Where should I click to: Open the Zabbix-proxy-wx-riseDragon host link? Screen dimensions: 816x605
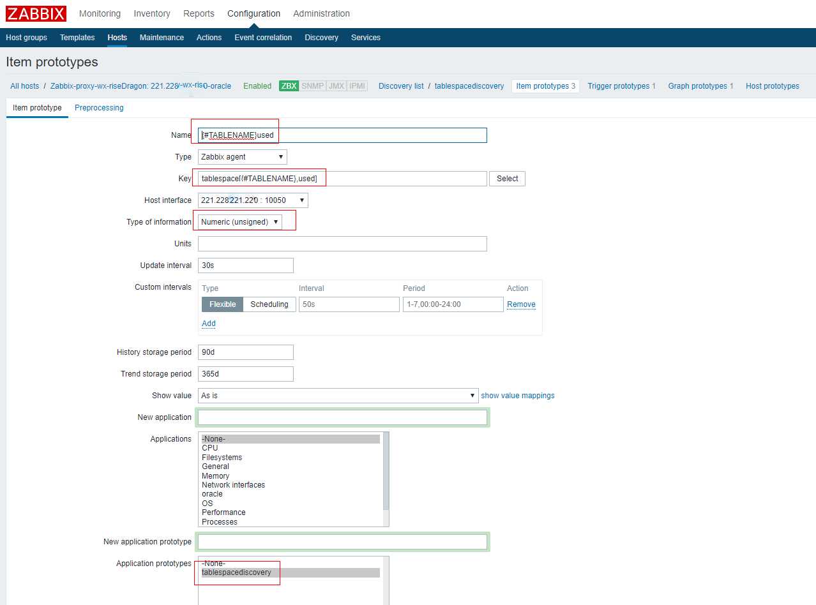140,86
